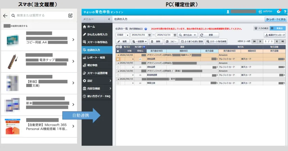The width and height of the screenshot is (288, 151).
Task: Click the 削除 trash button
Action: 156,42
